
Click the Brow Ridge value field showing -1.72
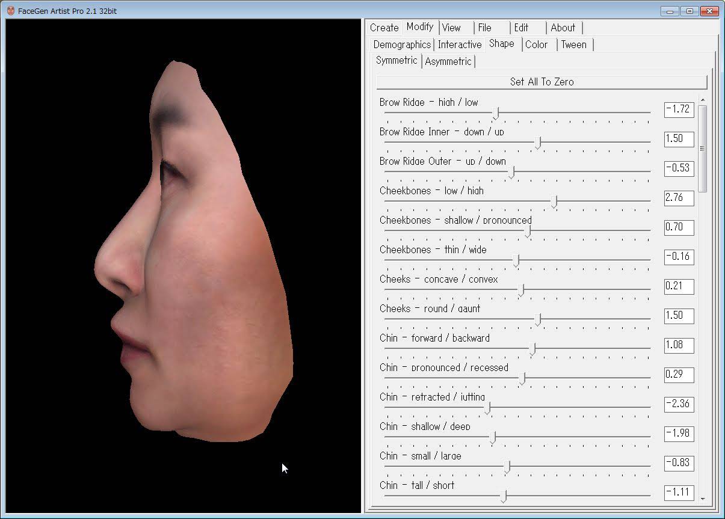point(679,109)
